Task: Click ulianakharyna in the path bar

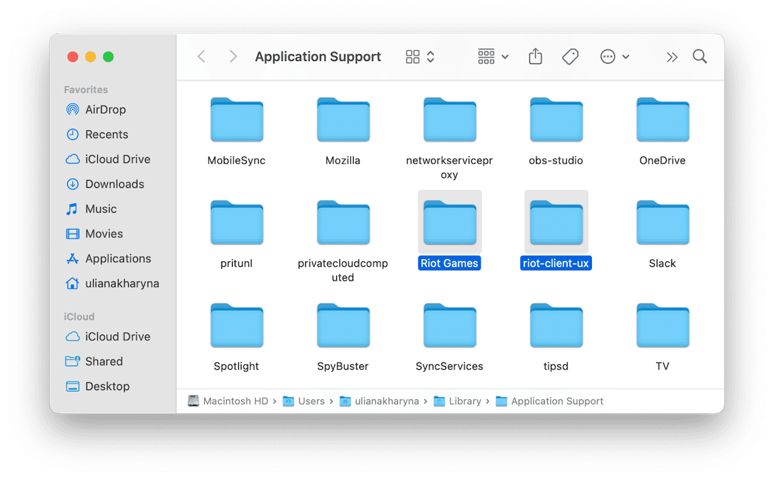Action: pyautogui.click(x=379, y=401)
